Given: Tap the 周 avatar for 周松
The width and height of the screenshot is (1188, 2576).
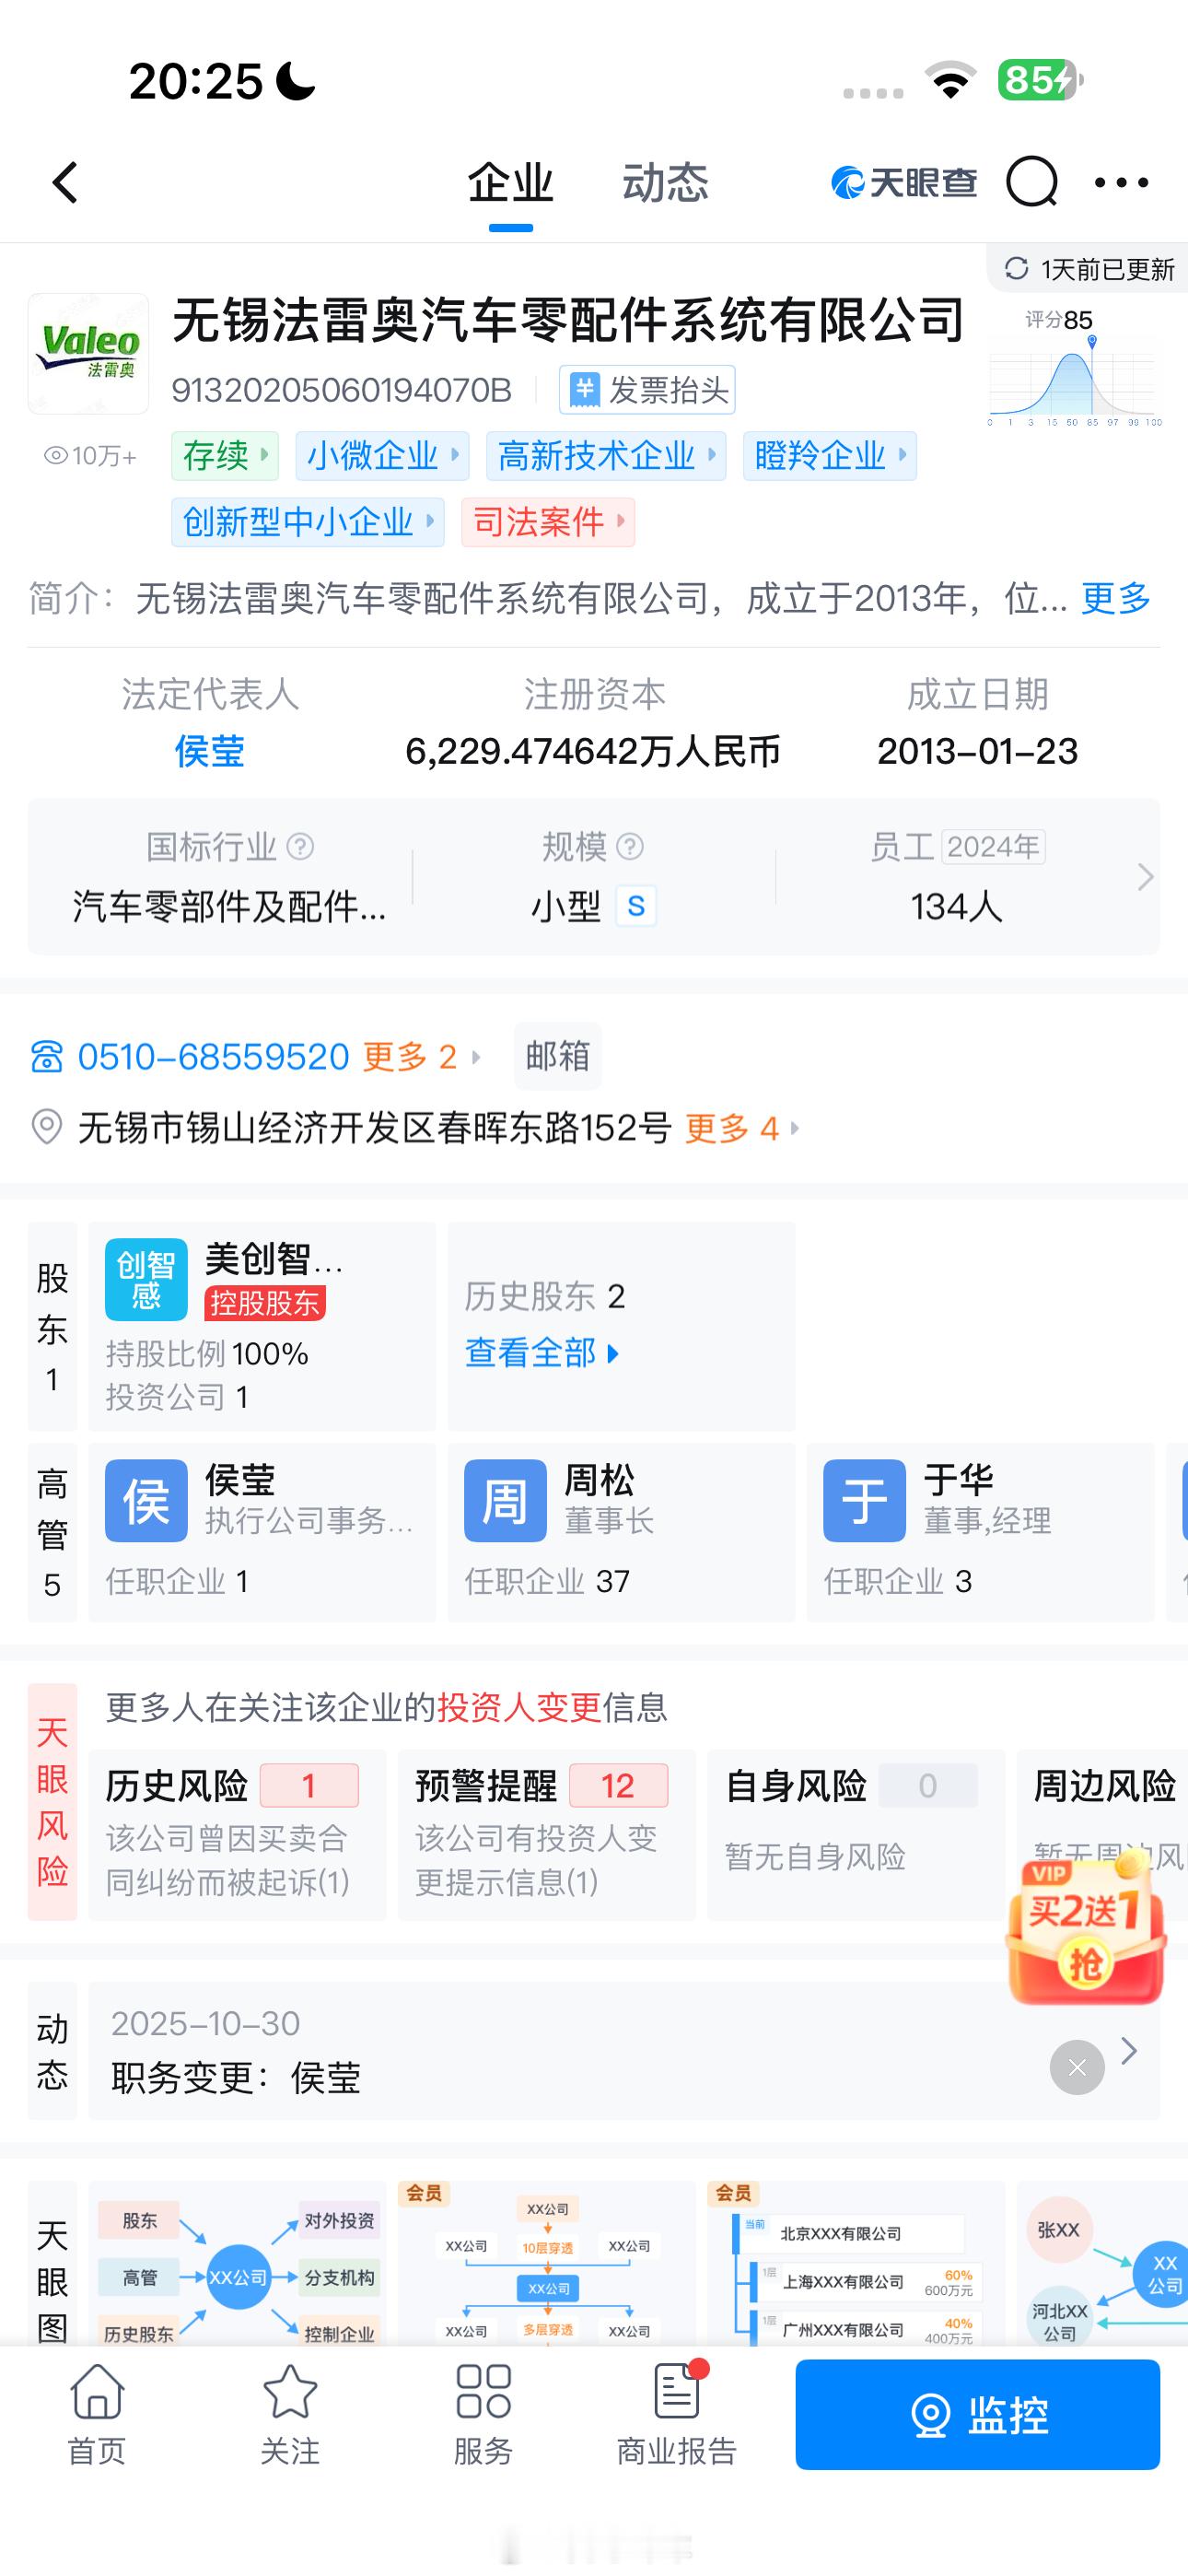Looking at the screenshot, I should click(x=505, y=1500).
